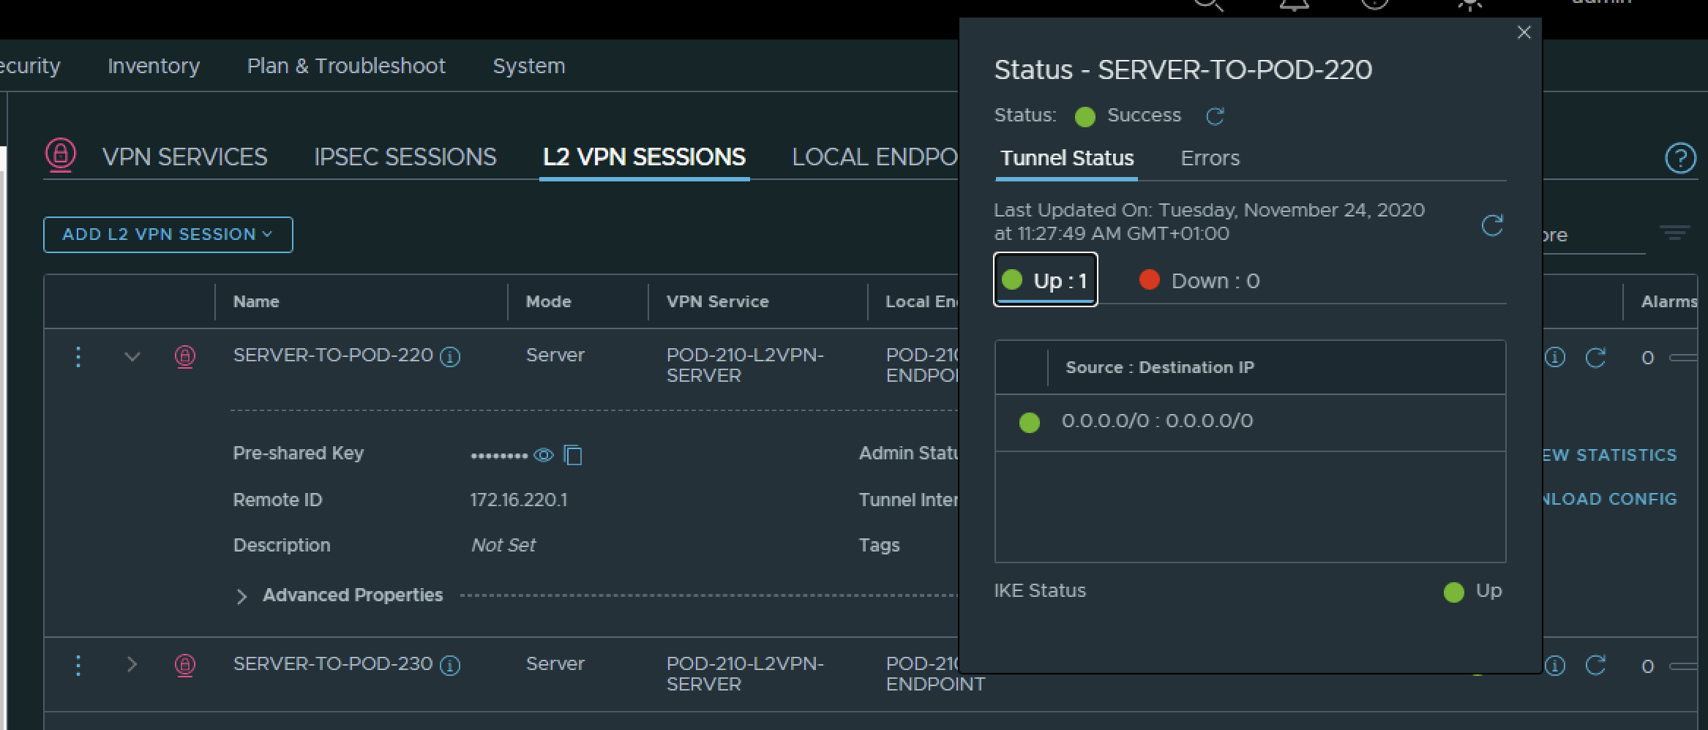Screen dimensions: 1708x730
Task: Go to the IPSEC SESSIONS tab
Action: coord(405,157)
